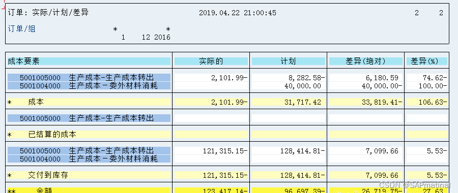458x193 pixels.
Task: Click the 计划 column header
Action: [x=289, y=61]
